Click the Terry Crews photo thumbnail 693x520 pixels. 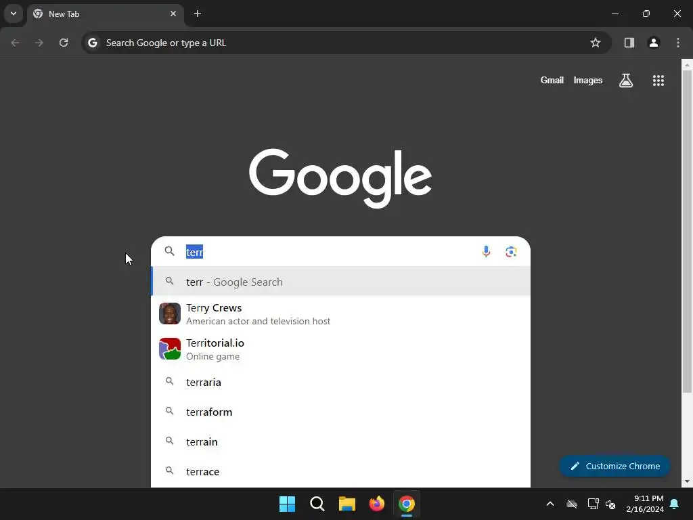(170, 313)
